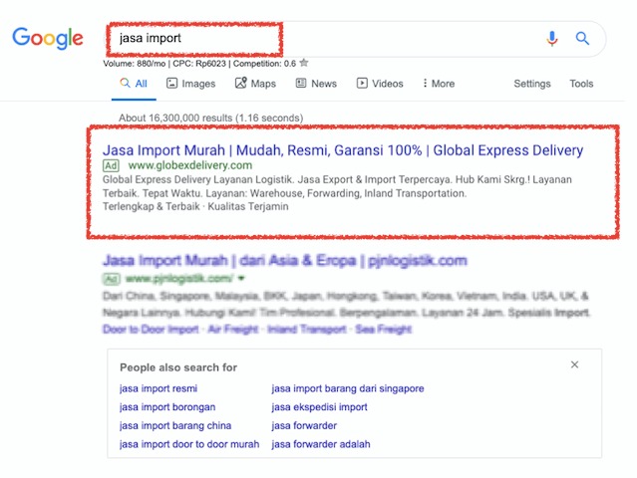Open search Tools
Viewport: 637px width, 478px height.
coord(581,84)
